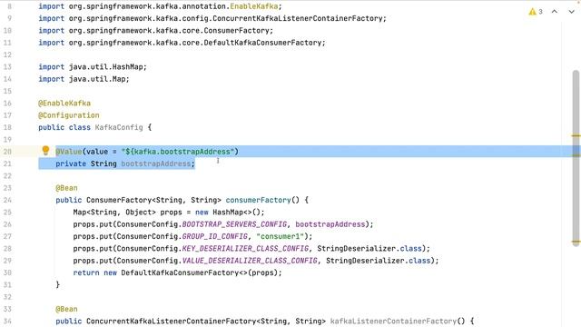Go to previous highlighted error arrow
This screenshot has height=327, width=581.
coord(555,12)
